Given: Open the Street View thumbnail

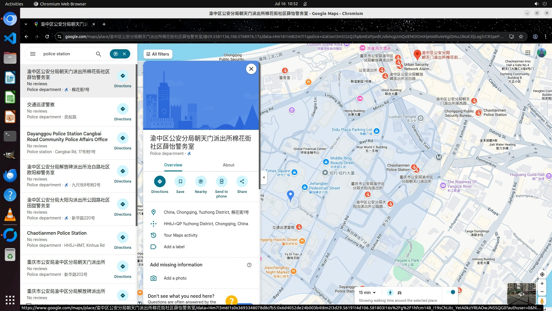Looking at the screenshot, I should point(521,293).
